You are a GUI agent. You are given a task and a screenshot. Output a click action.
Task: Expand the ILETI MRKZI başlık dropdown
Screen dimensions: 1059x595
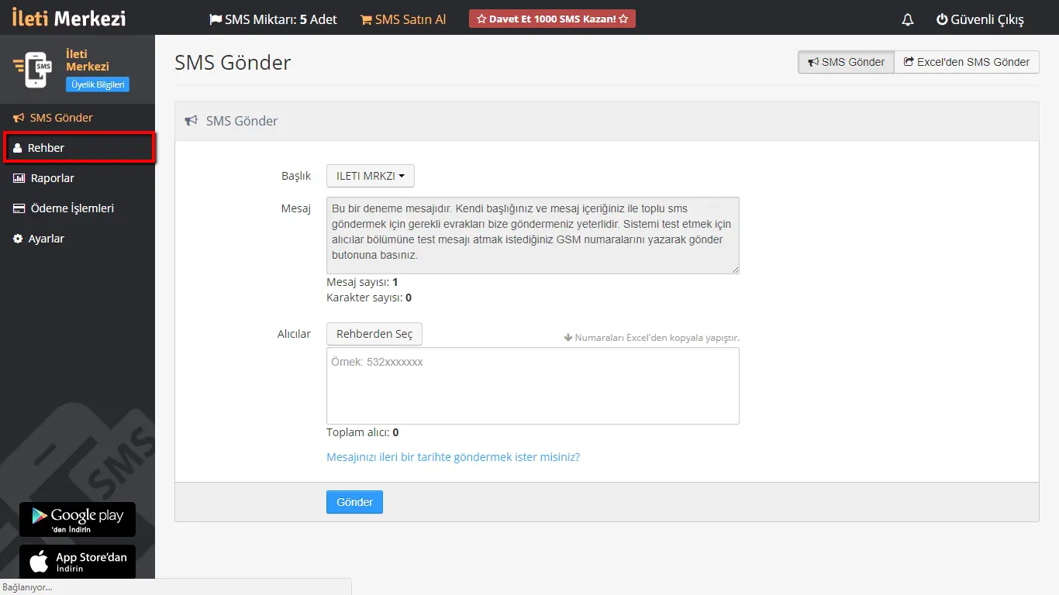pyautogui.click(x=371, y=176)
